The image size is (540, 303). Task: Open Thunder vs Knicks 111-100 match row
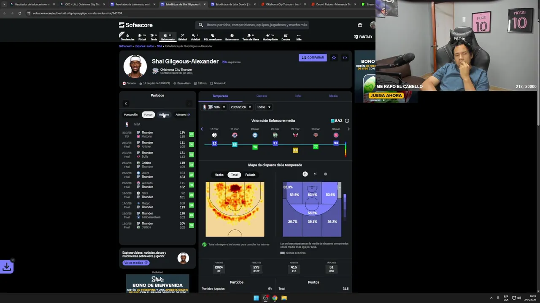point(158,145)
